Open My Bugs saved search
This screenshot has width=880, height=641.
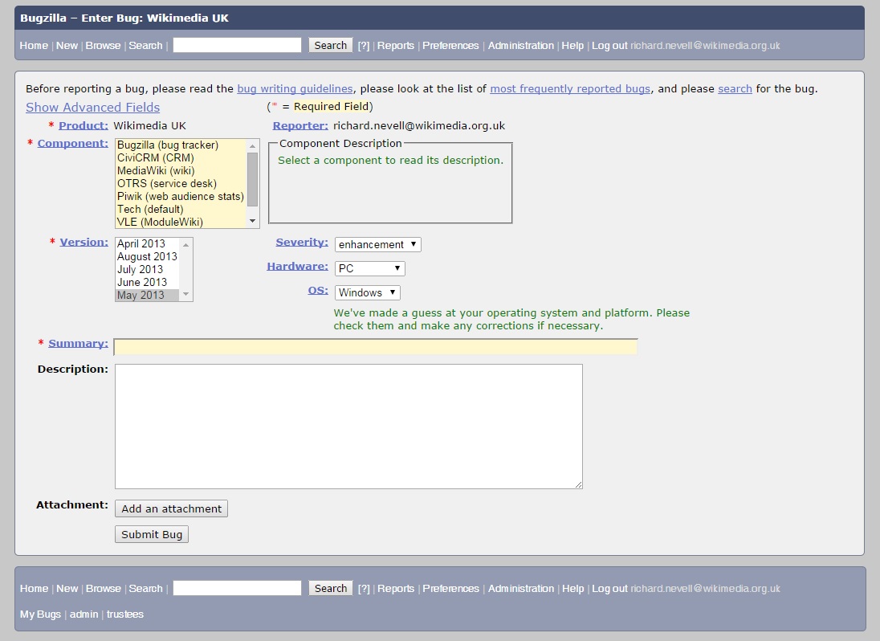40,614
